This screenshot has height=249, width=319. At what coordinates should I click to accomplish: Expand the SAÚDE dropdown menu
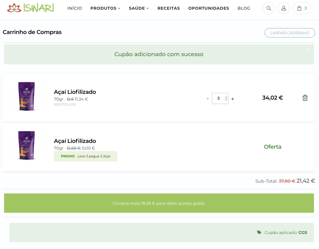coord(139,8)
